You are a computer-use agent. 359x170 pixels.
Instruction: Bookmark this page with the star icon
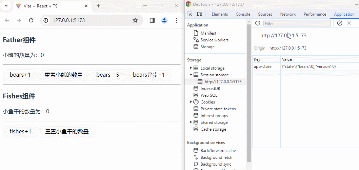pyautogui.click(x=135, y=20)
